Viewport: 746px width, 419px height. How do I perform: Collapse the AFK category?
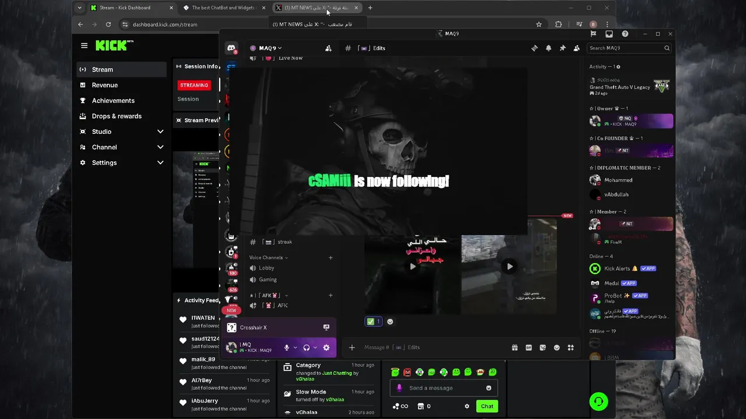[x=269, y=296]
